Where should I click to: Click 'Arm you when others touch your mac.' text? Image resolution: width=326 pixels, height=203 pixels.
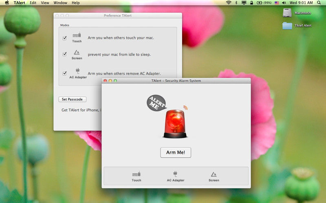(x=121, y=38)
